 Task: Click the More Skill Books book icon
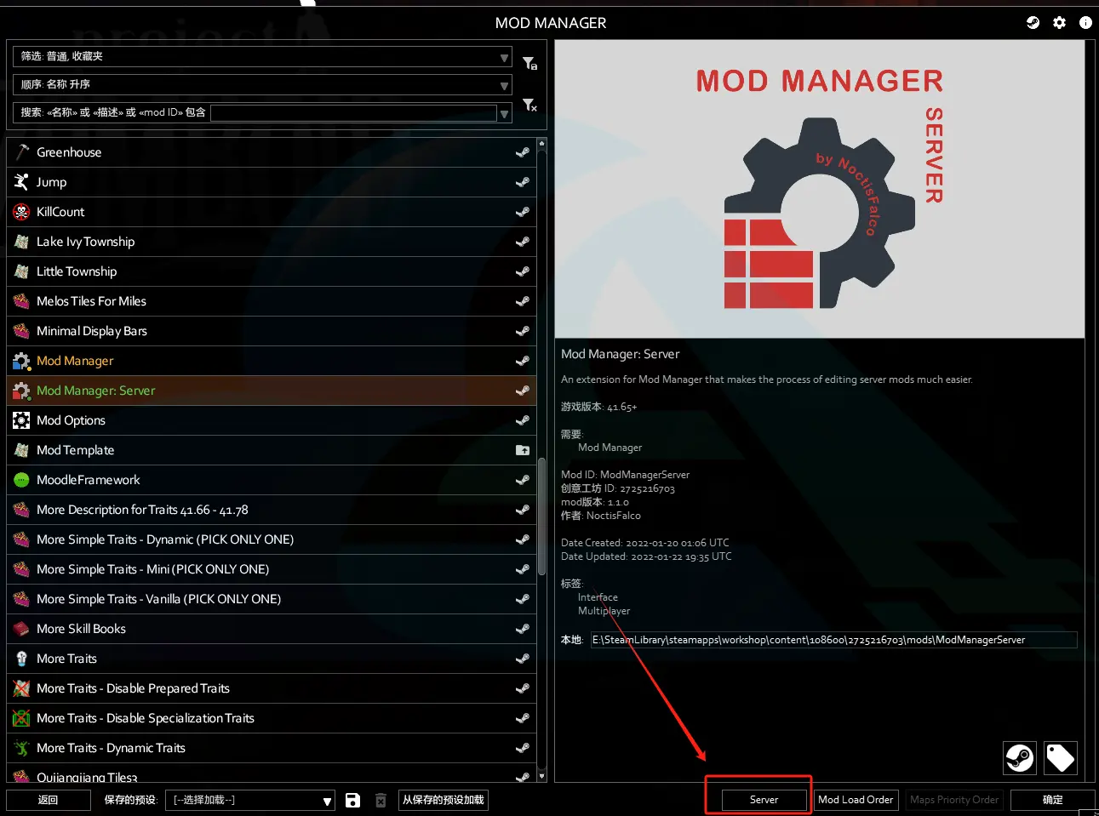[21, 629]
